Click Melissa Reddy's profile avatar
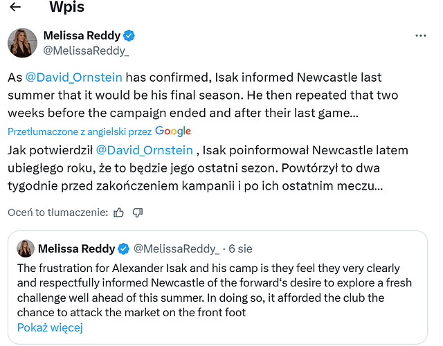443x346 pixels. (22, 43)
